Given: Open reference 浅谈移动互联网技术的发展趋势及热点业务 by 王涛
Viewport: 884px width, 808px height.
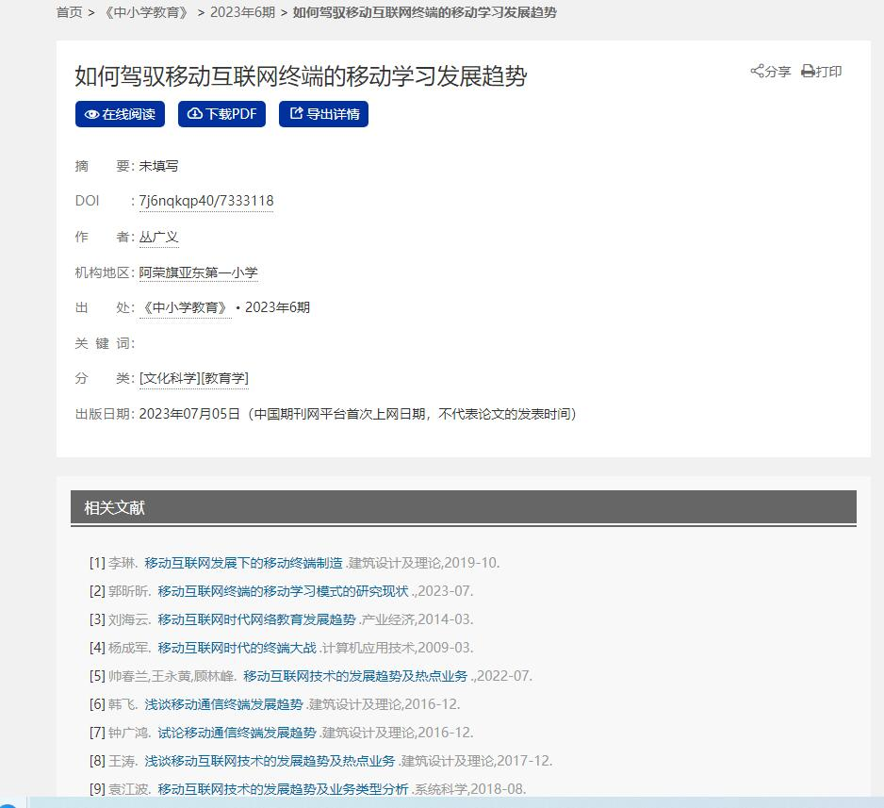Looking at the screenshot, I should 270,761.
